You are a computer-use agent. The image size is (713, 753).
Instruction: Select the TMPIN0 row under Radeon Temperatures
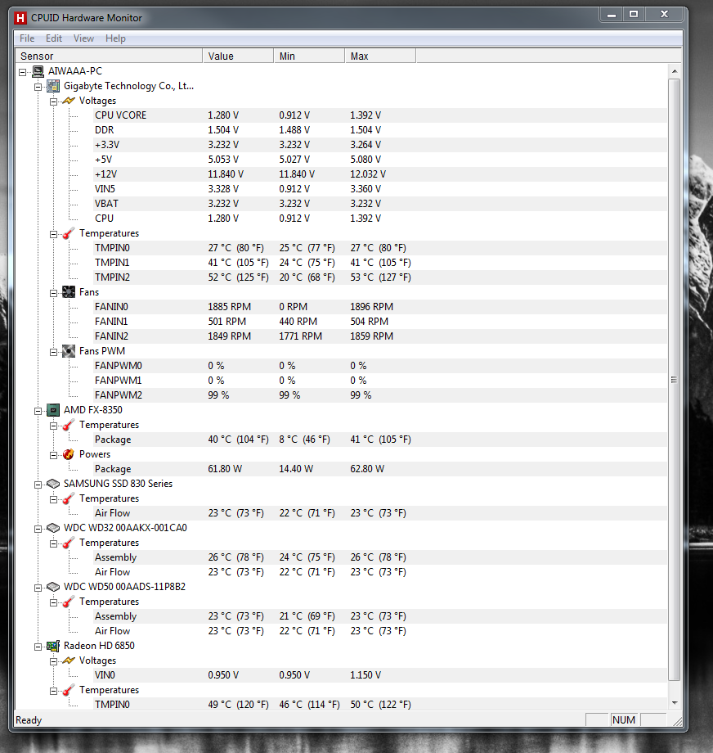tap(380, 705)
